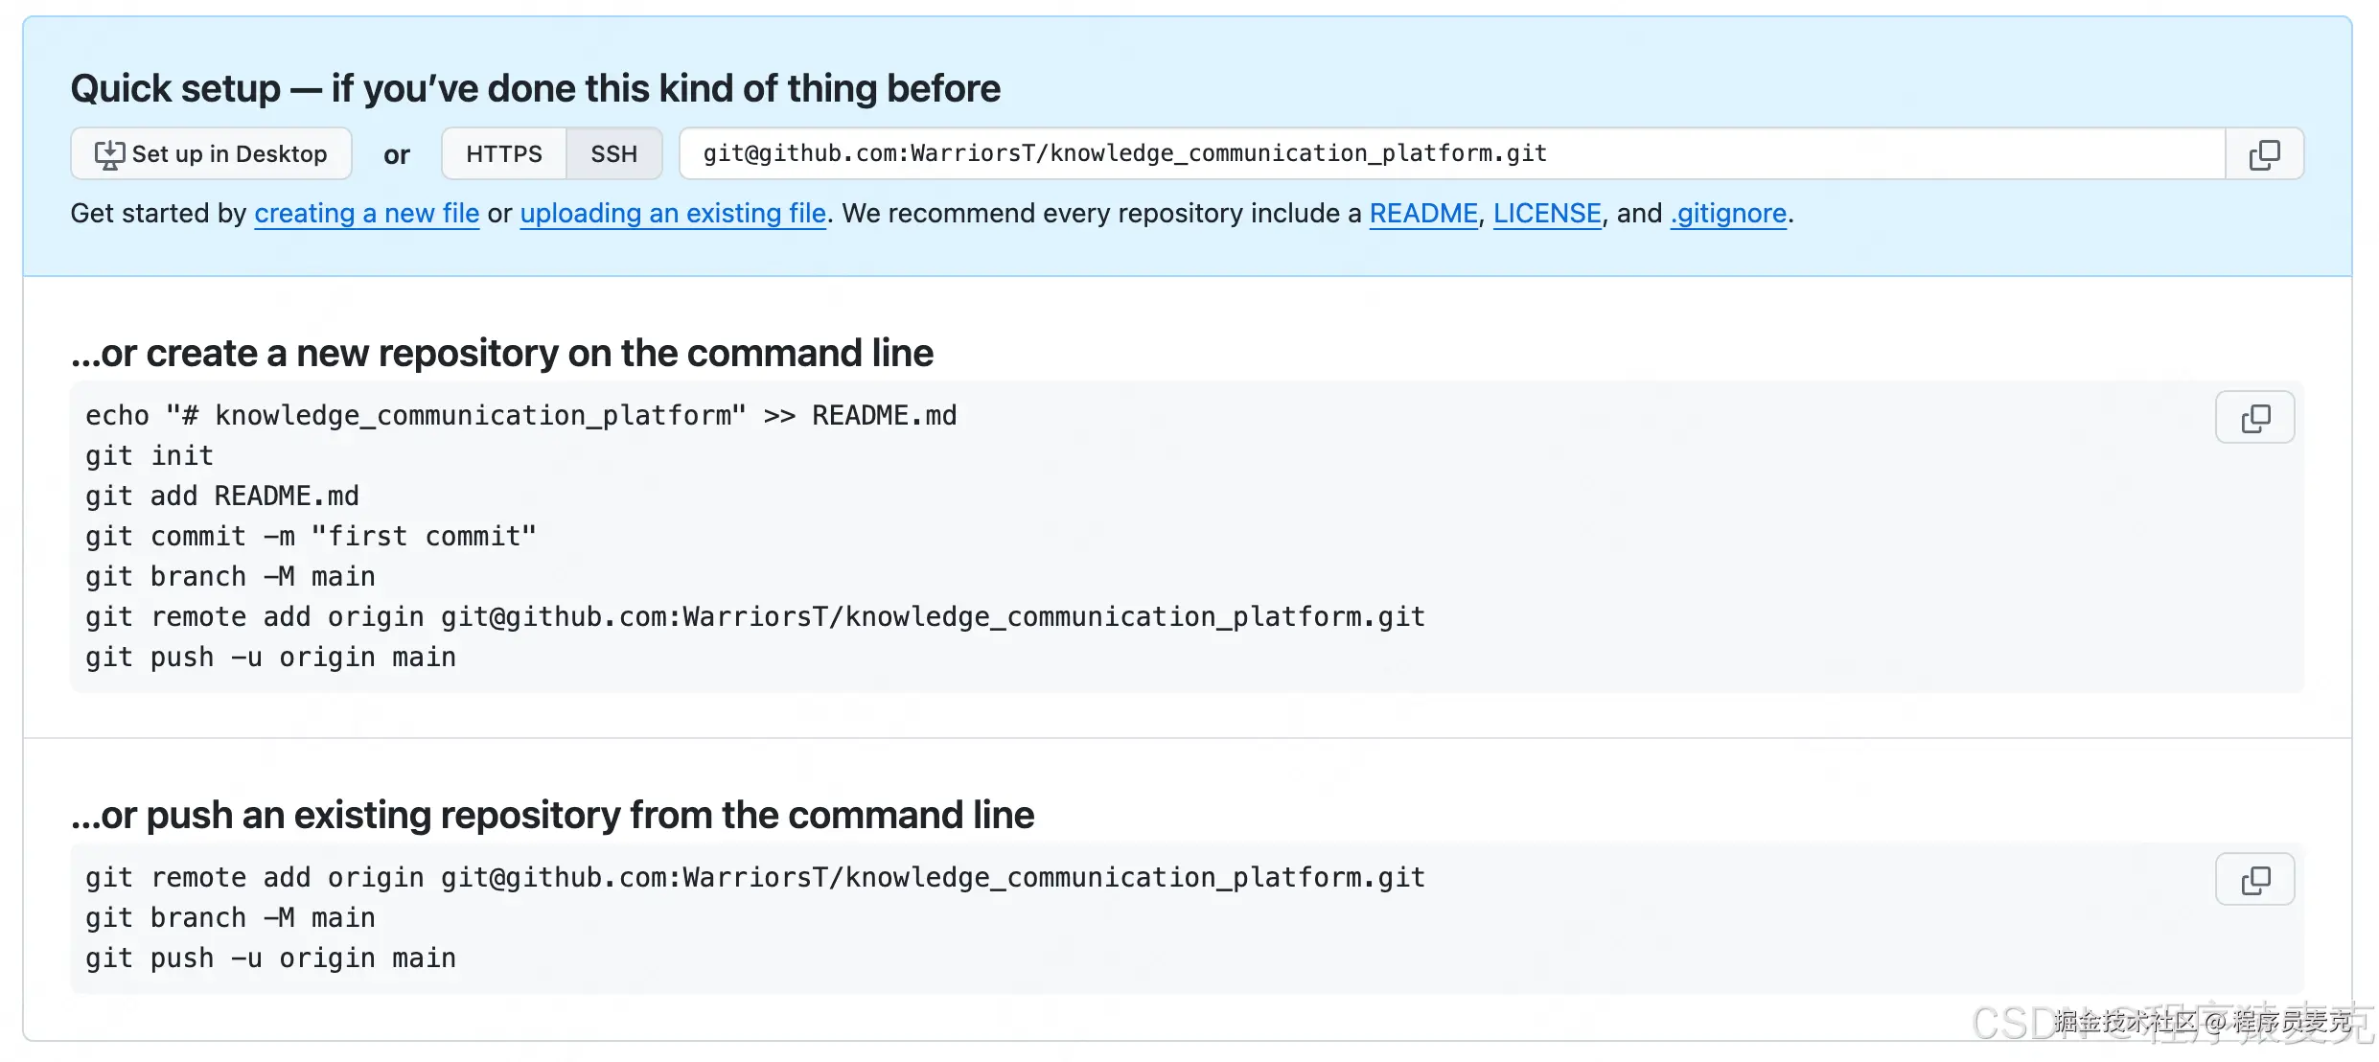Click the echo README.md command line
Image resolution: width=2379 pixels, height=1062 pixels.
520,416
